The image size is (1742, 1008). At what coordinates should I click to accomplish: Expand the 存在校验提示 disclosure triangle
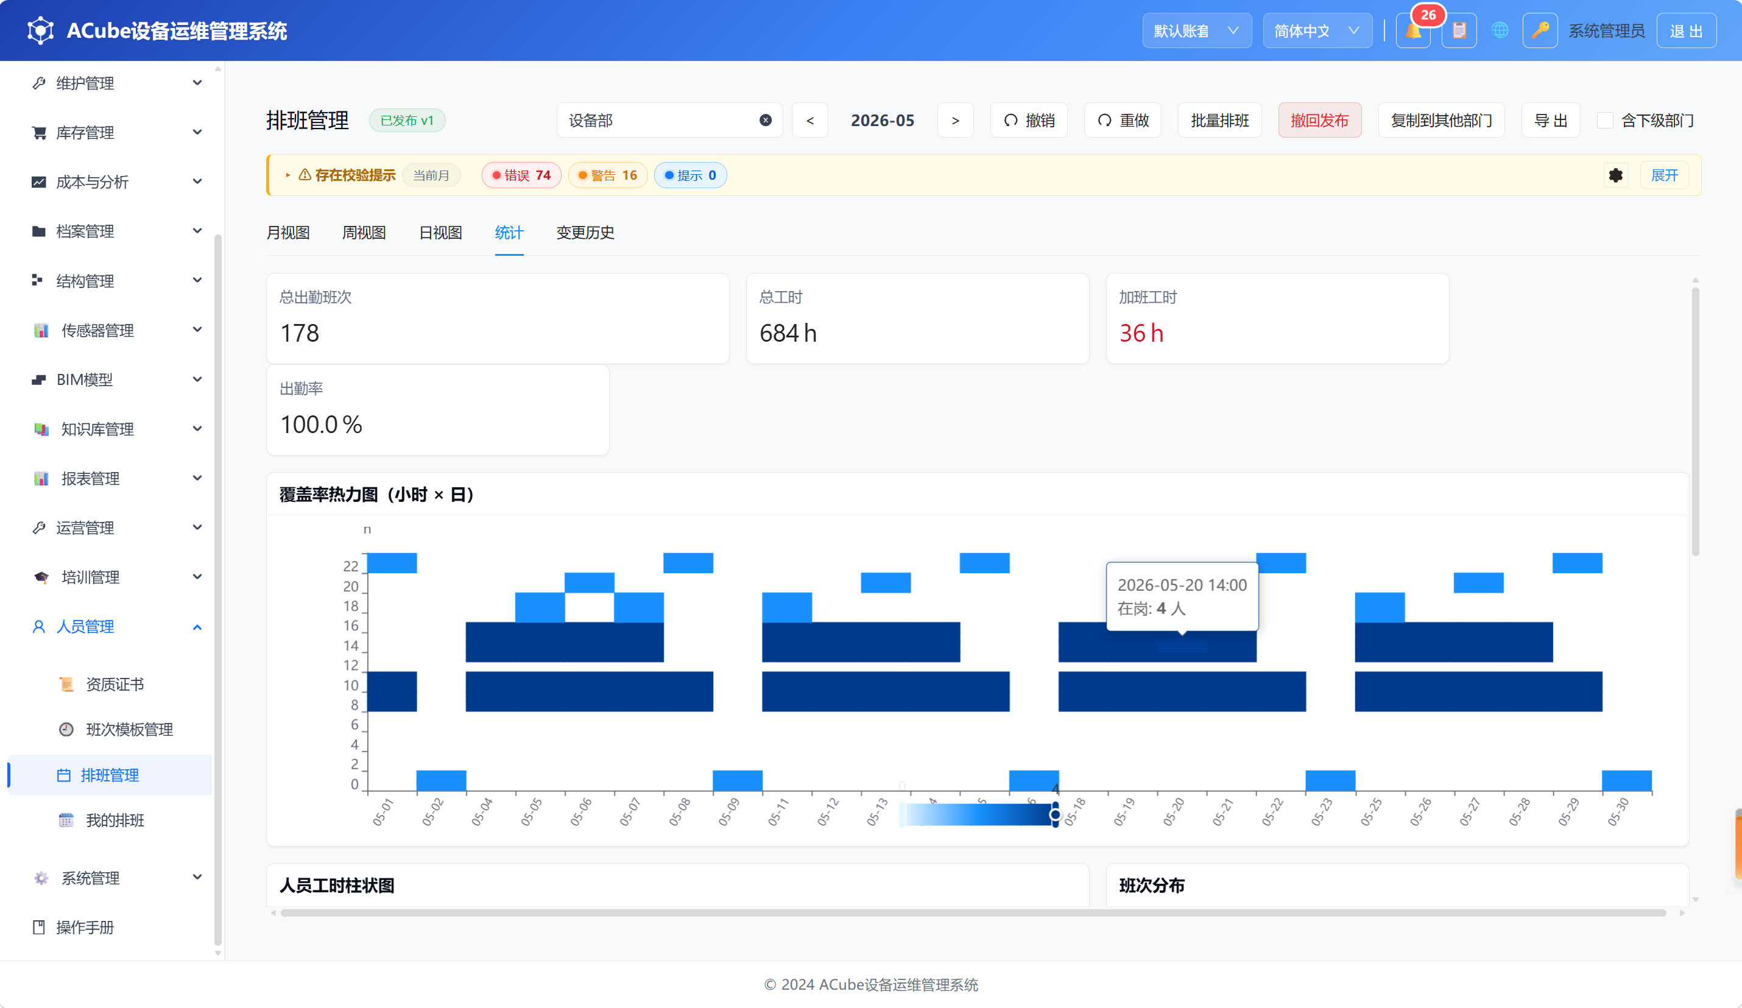click(x=287, y=175)
